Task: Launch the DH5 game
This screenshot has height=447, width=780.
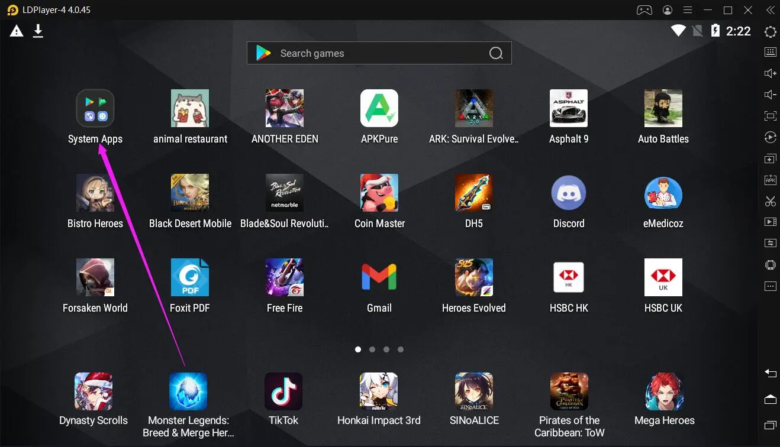Action: (x=474, y=193)
